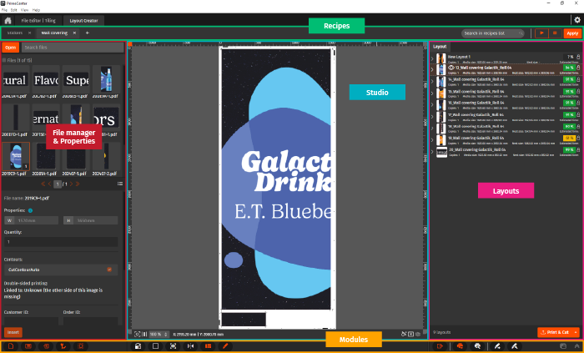Expand the New Layout 1 row
This screenshot has width=584, height=353.
[x=432, y=58]
